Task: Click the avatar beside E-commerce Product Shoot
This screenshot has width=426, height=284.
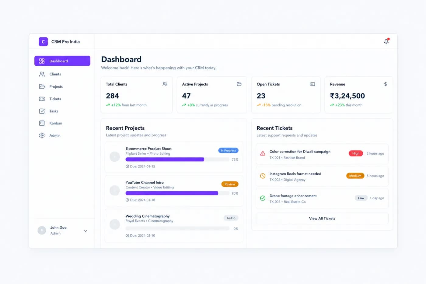Action: click(x=115, y=157)
